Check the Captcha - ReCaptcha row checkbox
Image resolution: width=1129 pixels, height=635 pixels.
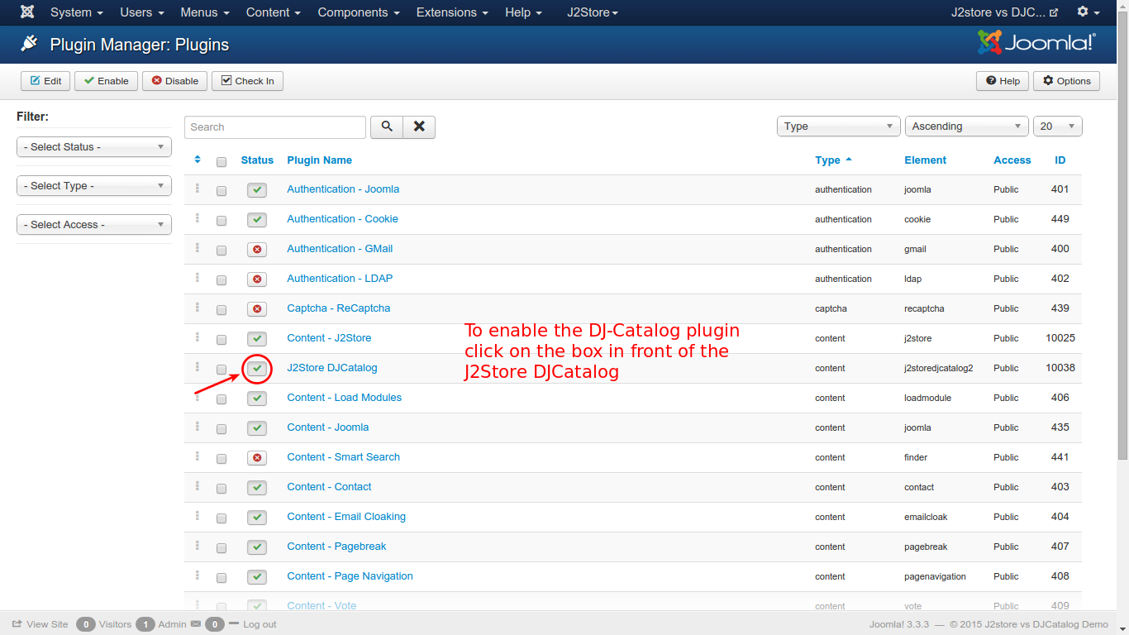222,310
